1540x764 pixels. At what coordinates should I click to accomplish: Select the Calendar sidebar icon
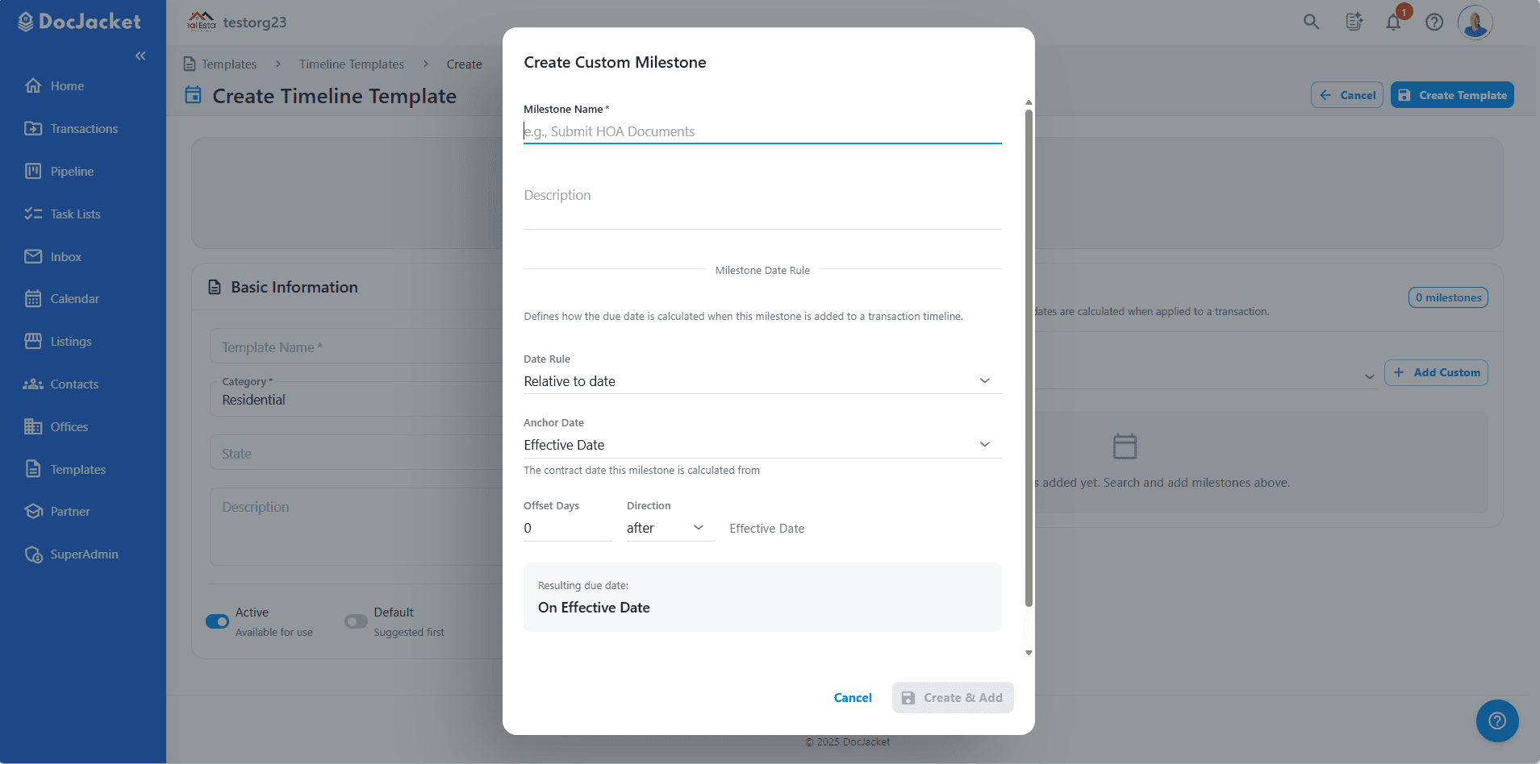[x=33, y=298]
